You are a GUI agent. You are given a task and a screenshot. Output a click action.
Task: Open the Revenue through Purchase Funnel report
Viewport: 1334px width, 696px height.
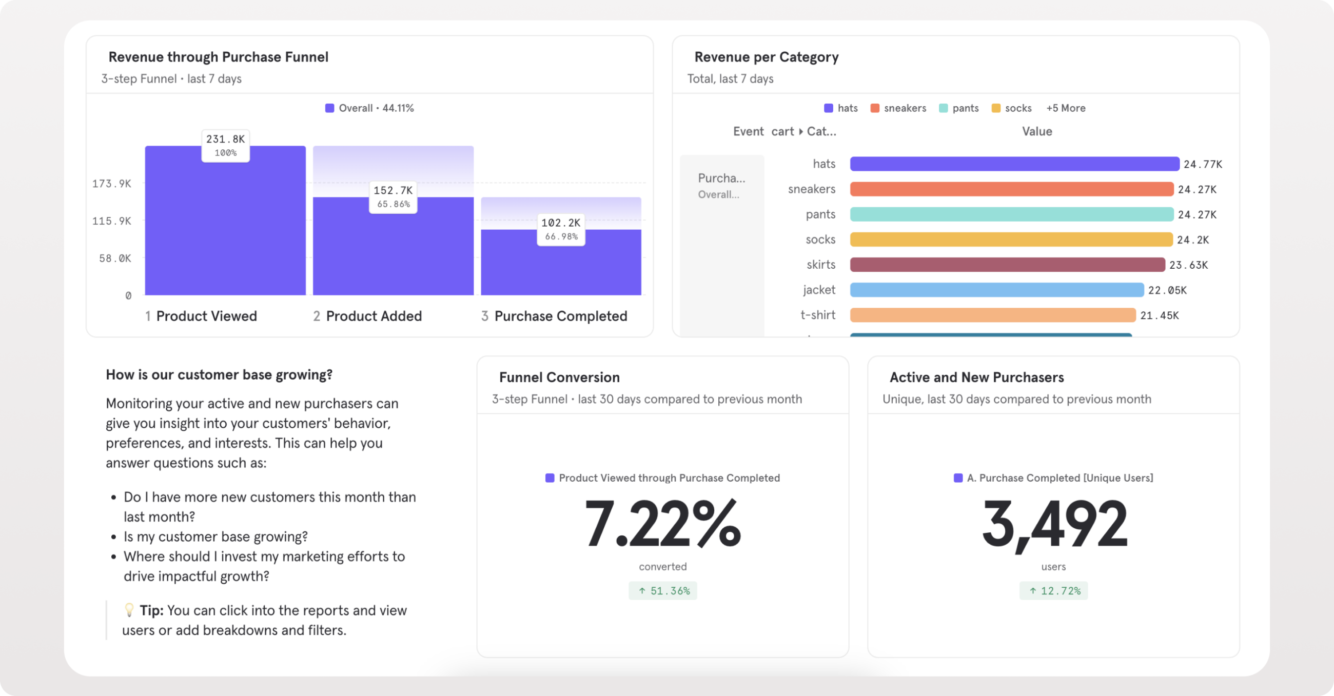click(x=218, y=57)
